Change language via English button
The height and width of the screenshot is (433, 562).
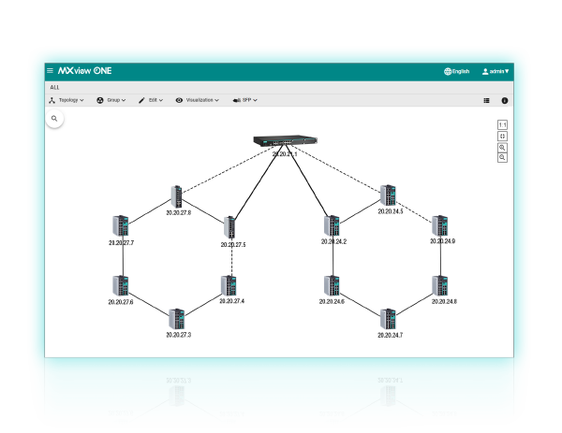(457, 71)
